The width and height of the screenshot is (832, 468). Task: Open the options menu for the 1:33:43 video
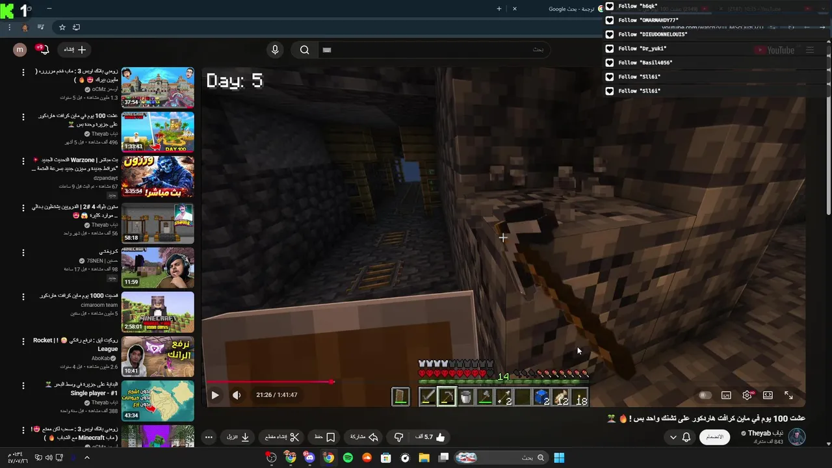coord(23,117)
